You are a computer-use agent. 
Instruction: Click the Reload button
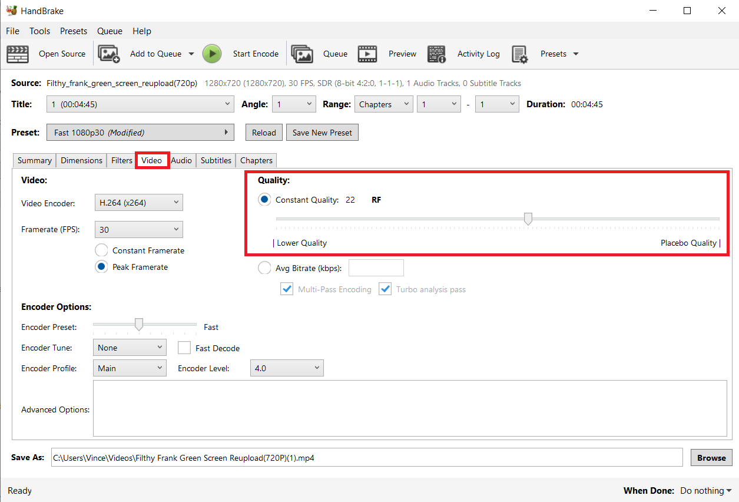click(263, 132)
